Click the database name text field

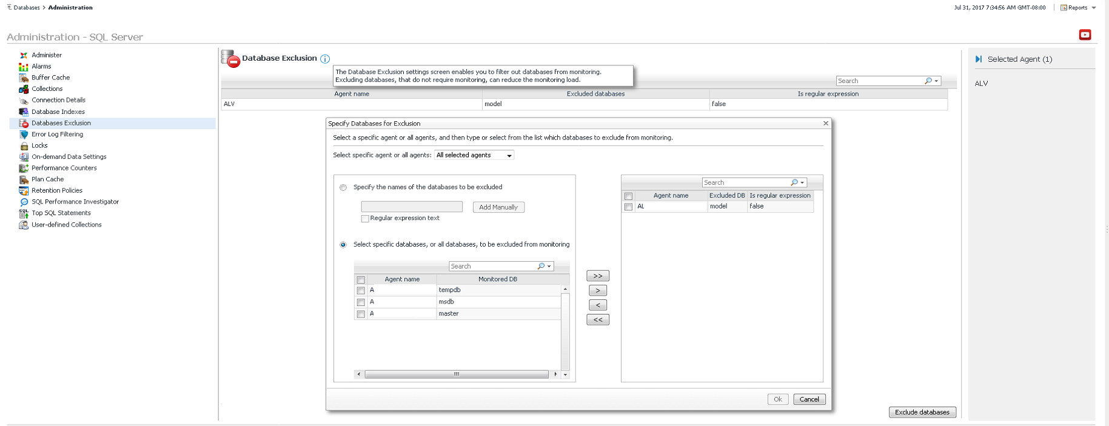point(412,207)
